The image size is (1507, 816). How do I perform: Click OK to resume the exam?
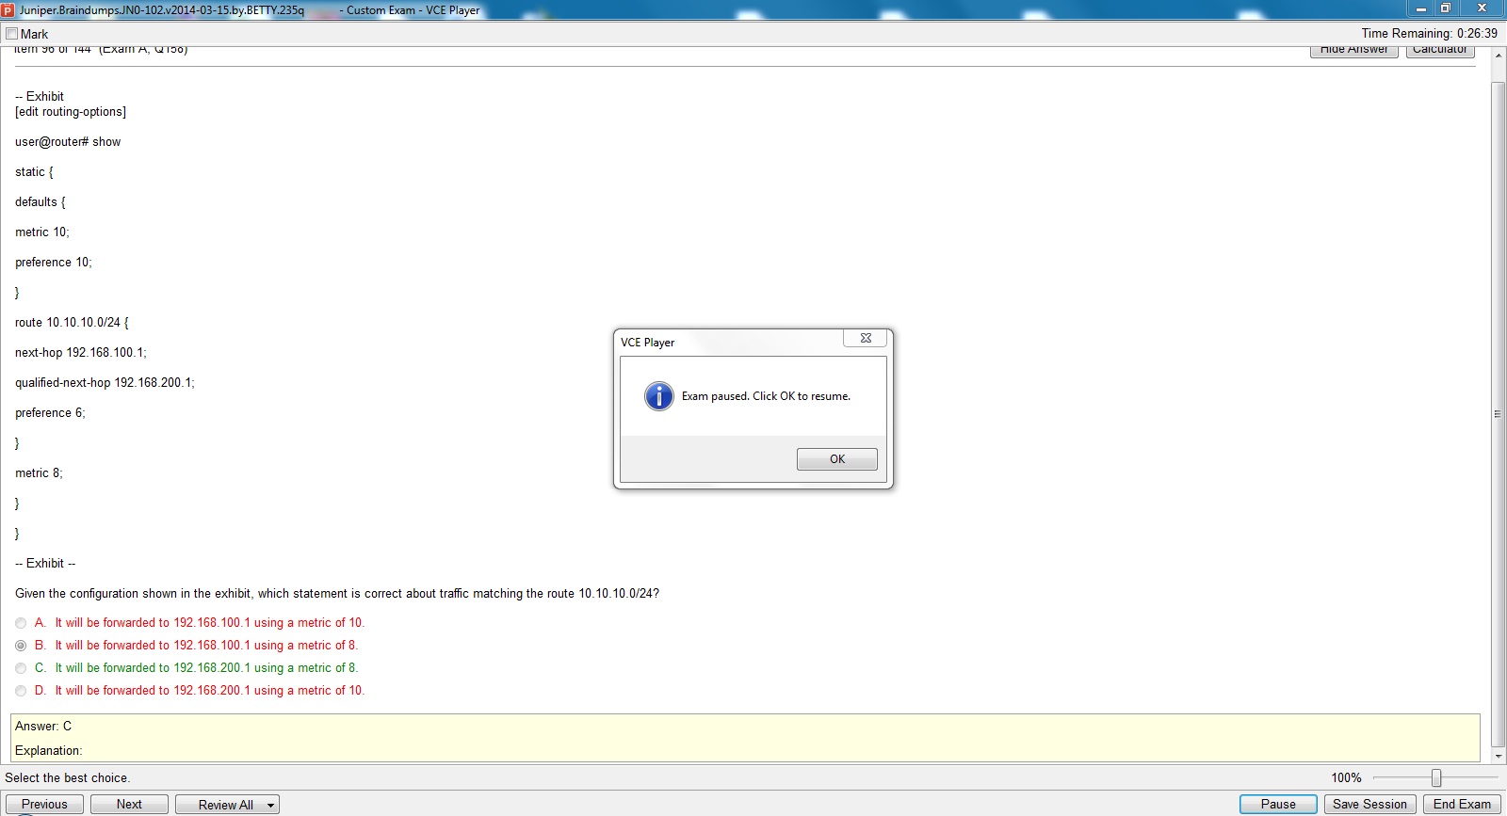836,459
